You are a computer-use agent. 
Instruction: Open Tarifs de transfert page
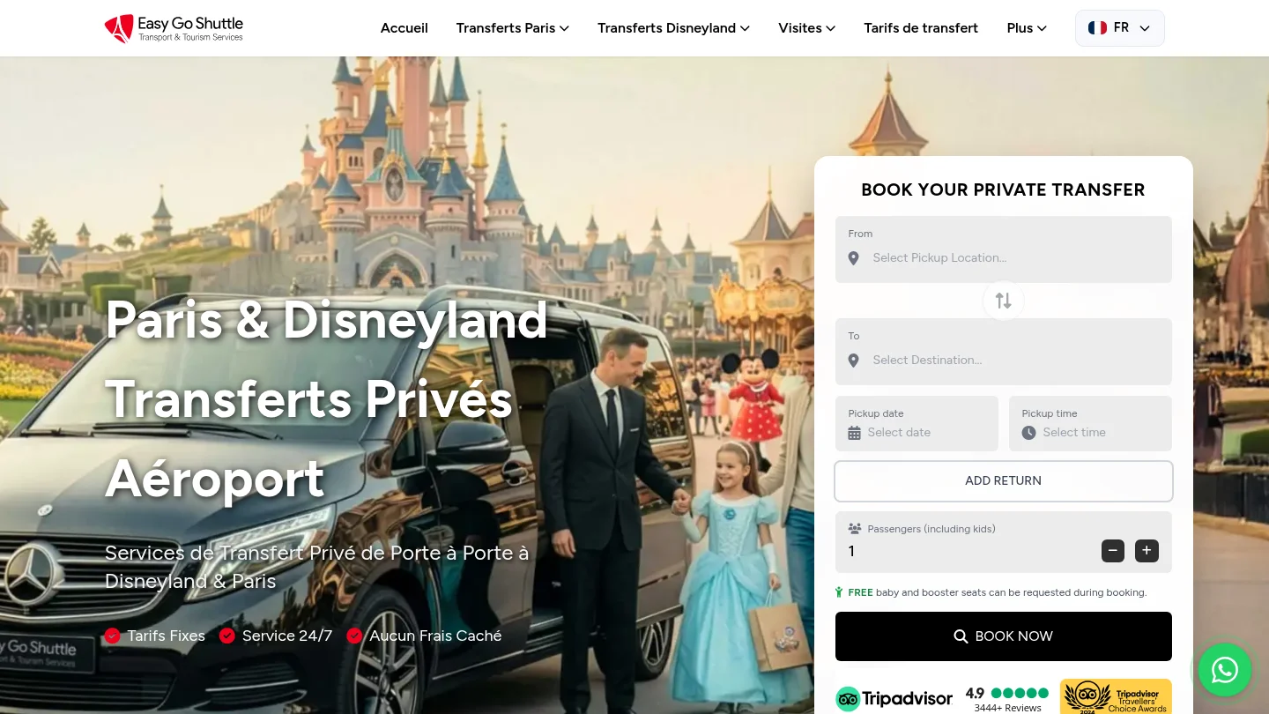pyautogui.click(x=921, y=28)
